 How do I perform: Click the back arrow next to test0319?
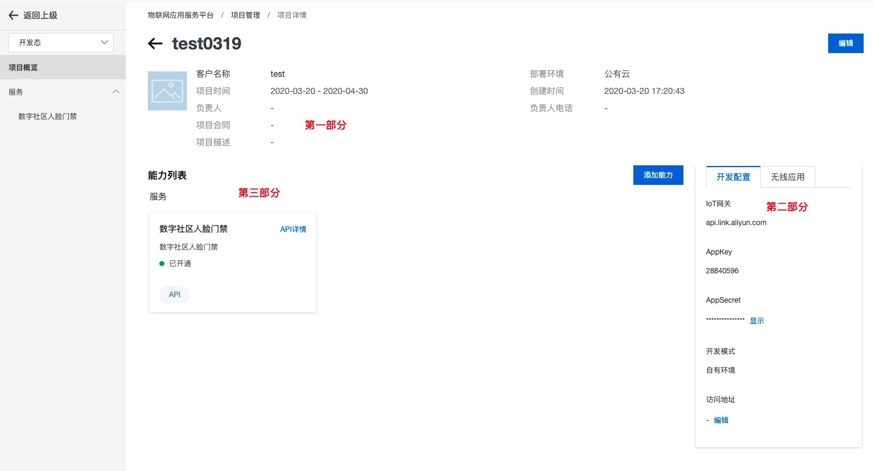155,43
